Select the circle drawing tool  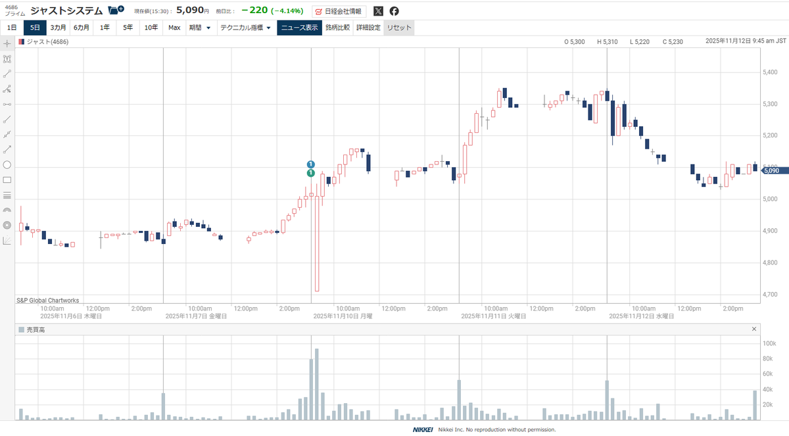(x=7, y=164)
